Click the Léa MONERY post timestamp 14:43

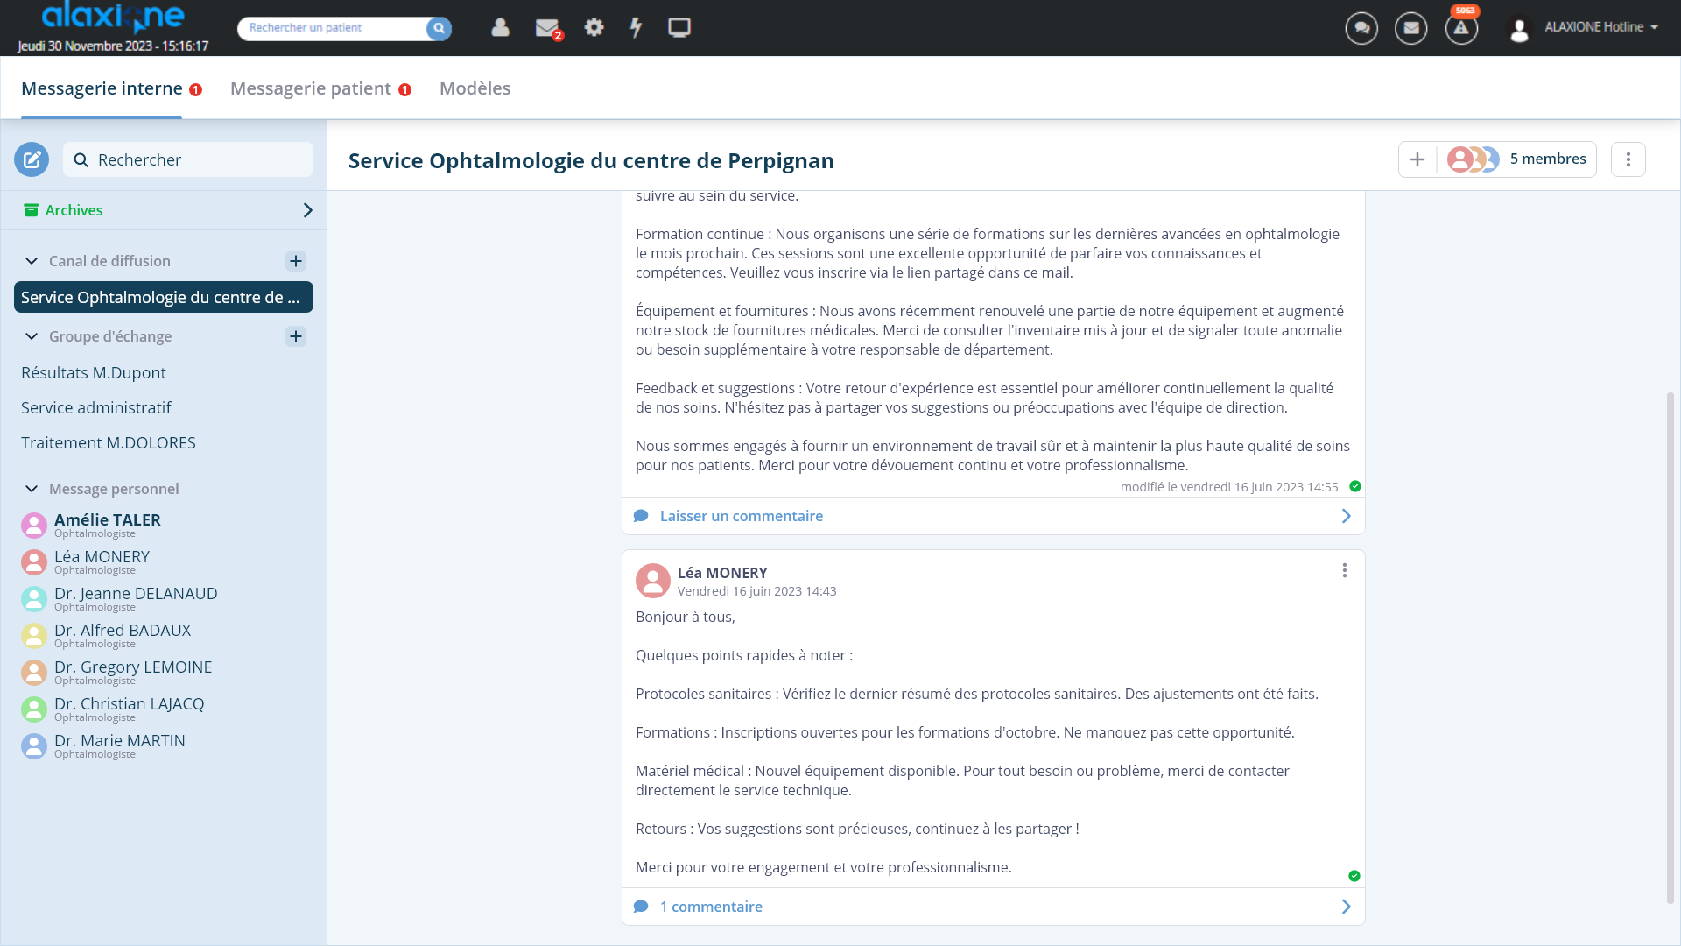(756, 591)
